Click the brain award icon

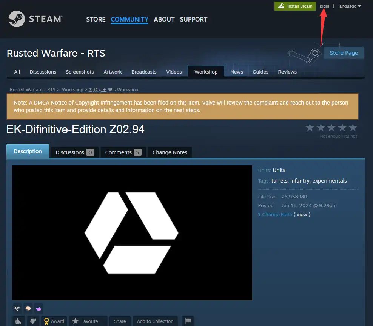point(28,308)
